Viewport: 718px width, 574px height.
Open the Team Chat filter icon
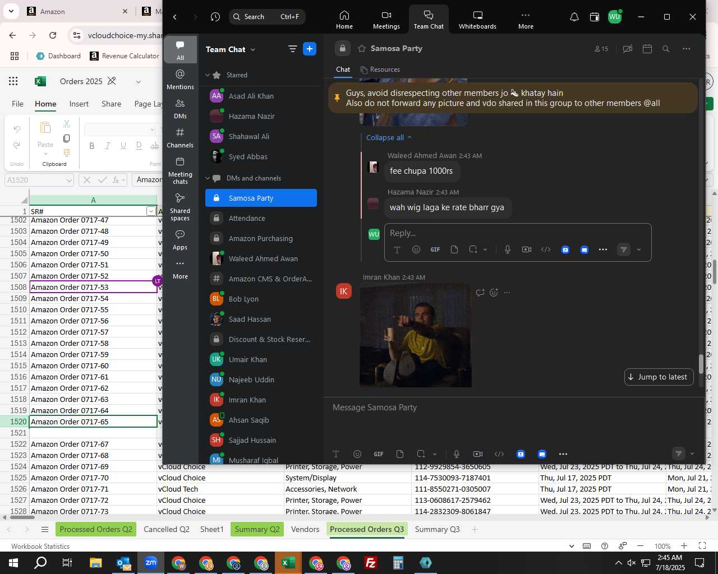click(x=292, y=49)
